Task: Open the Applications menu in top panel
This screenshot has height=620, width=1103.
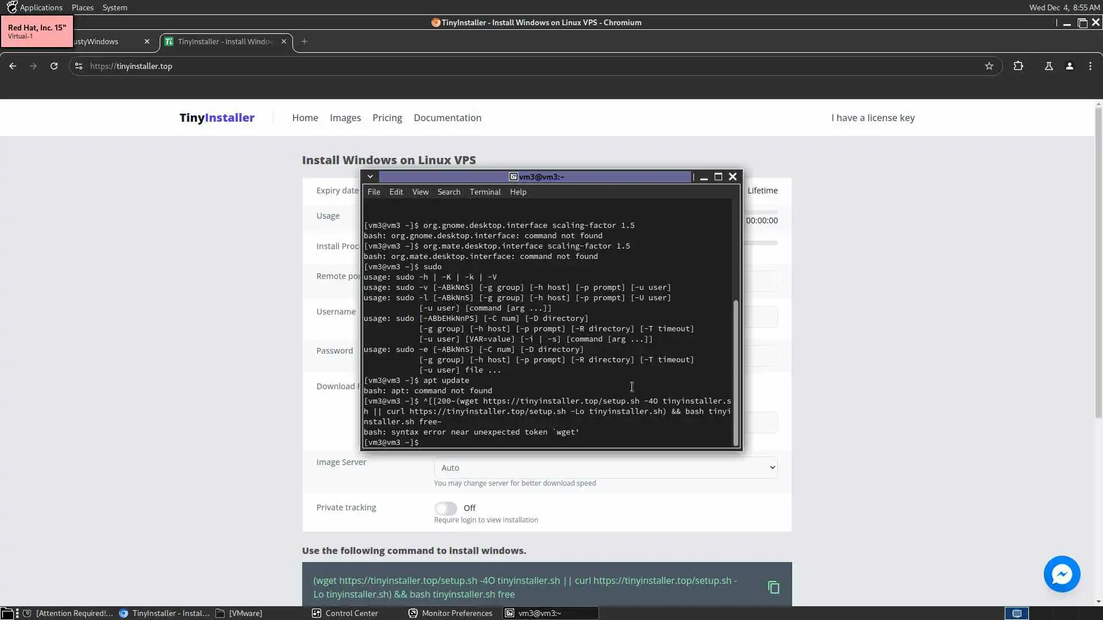Action: pos(40,7)
